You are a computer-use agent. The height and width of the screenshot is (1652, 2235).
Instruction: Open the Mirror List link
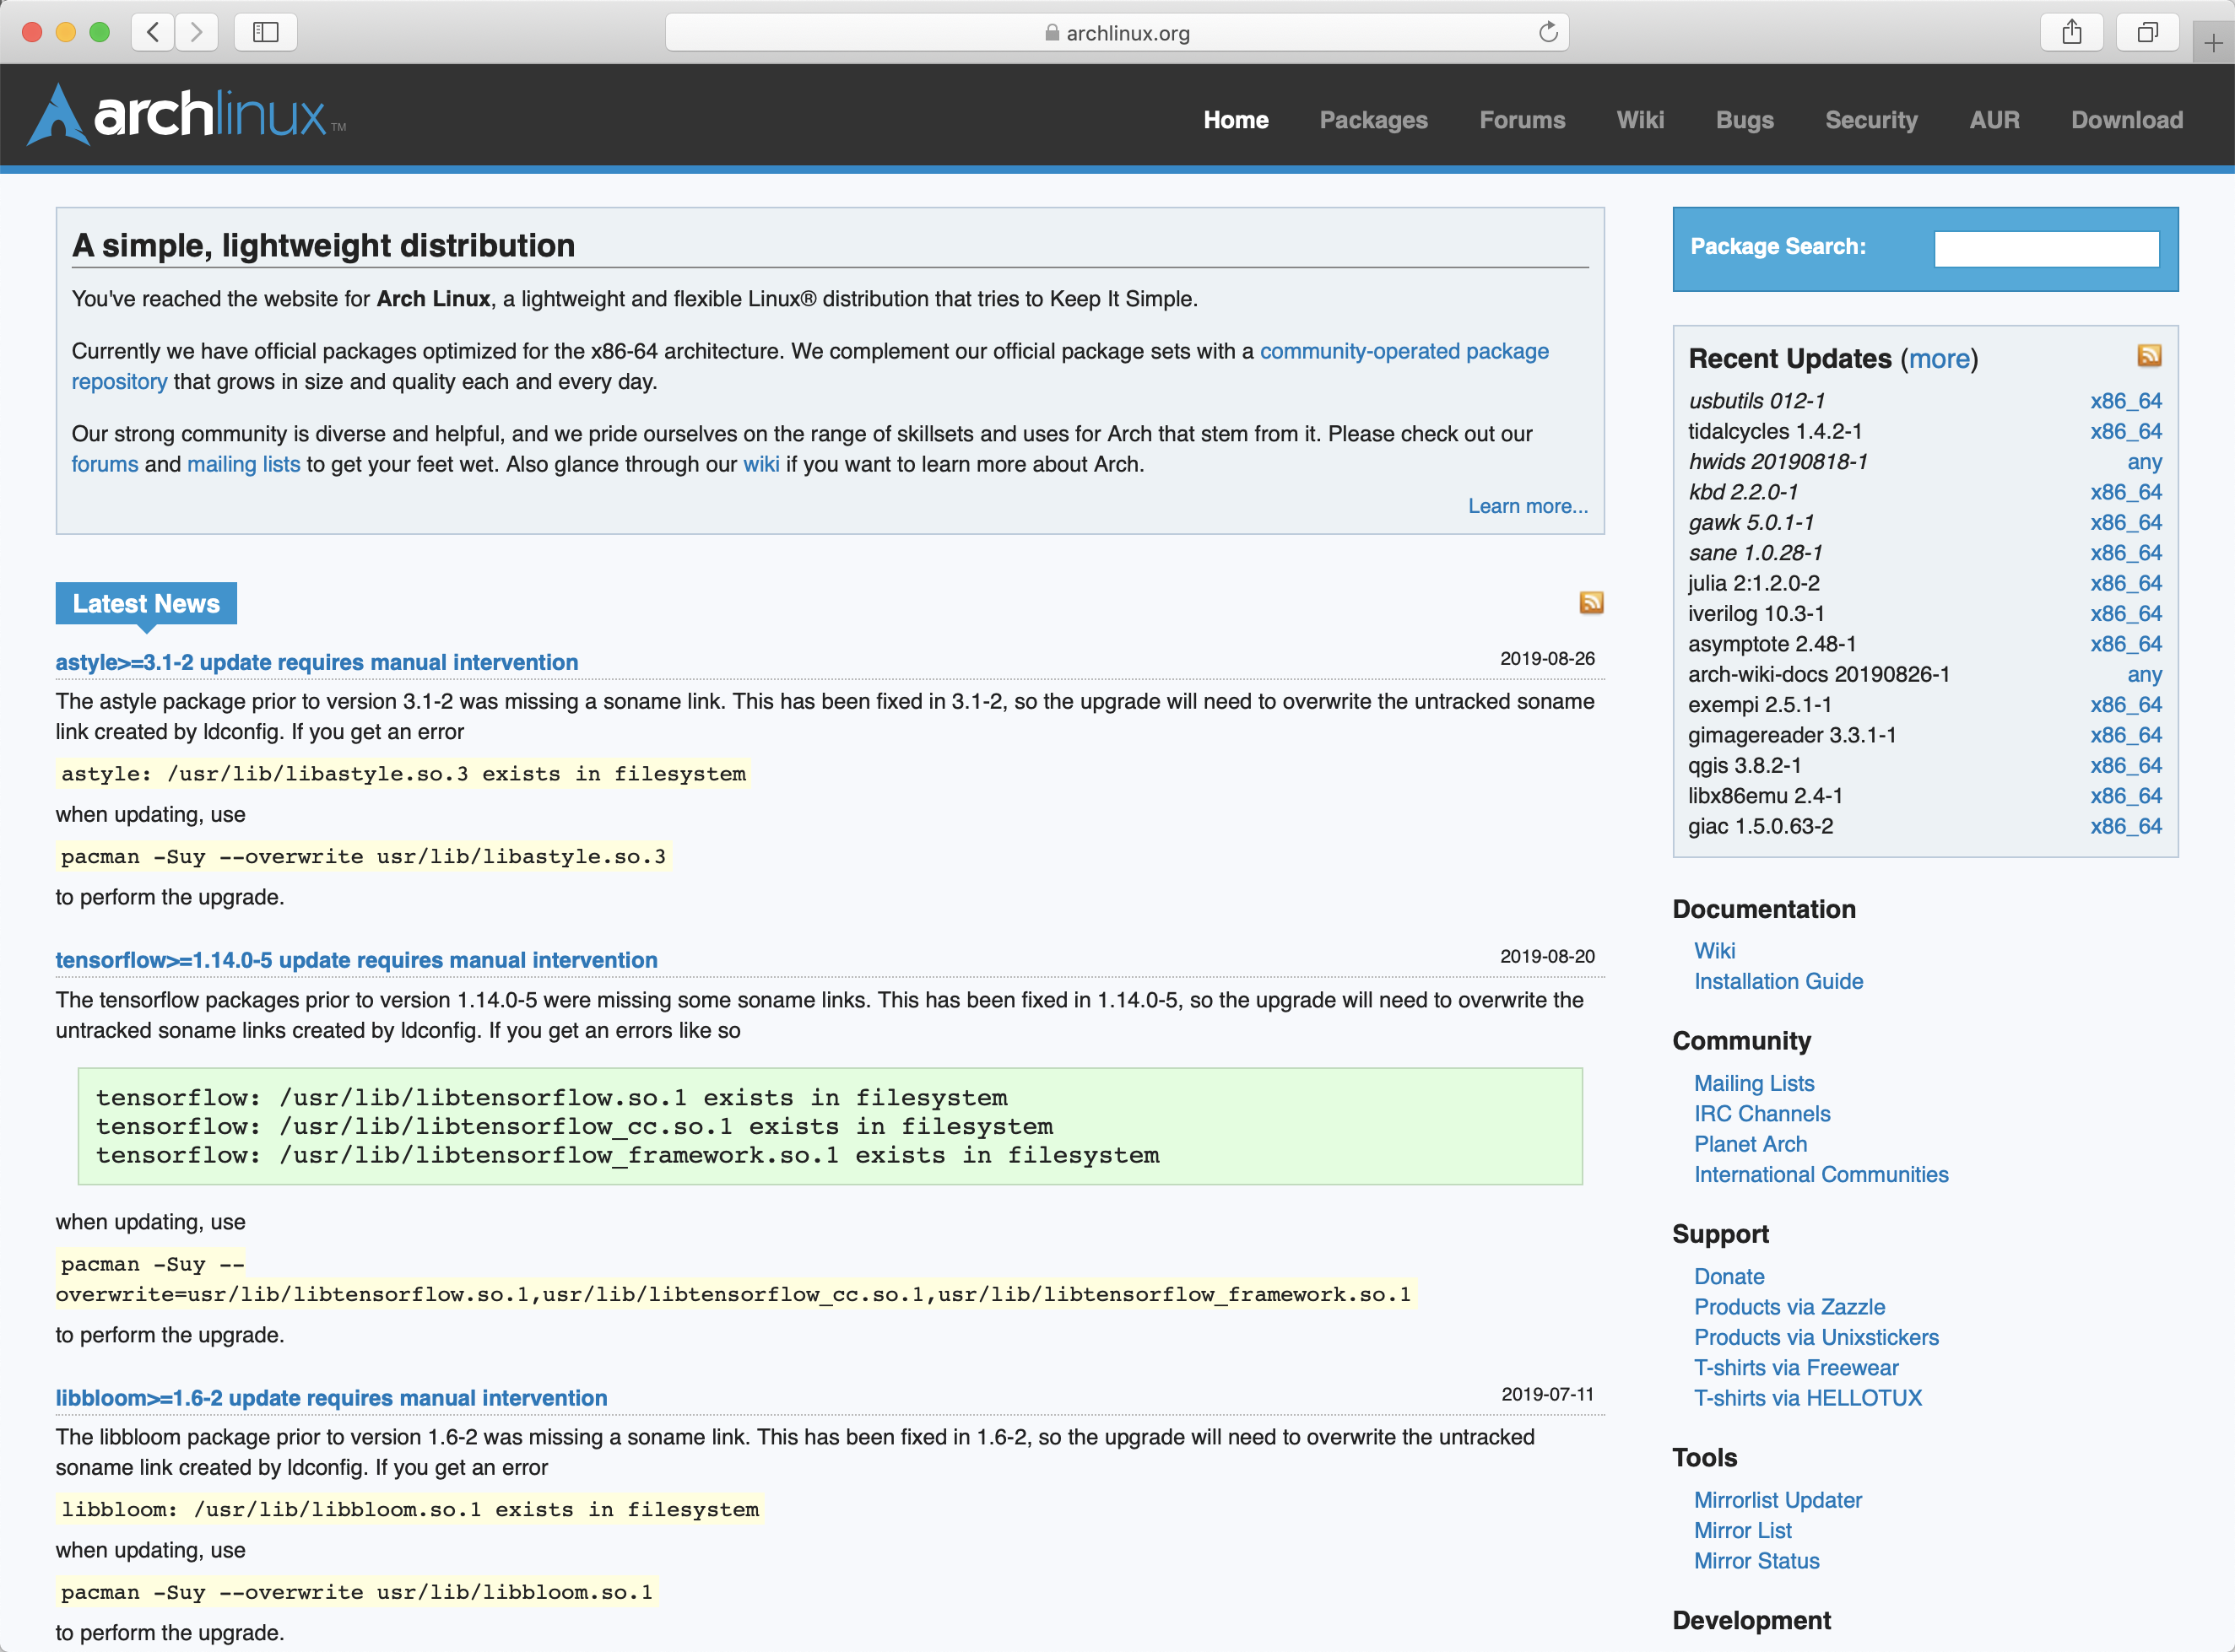point(1743,1531)
